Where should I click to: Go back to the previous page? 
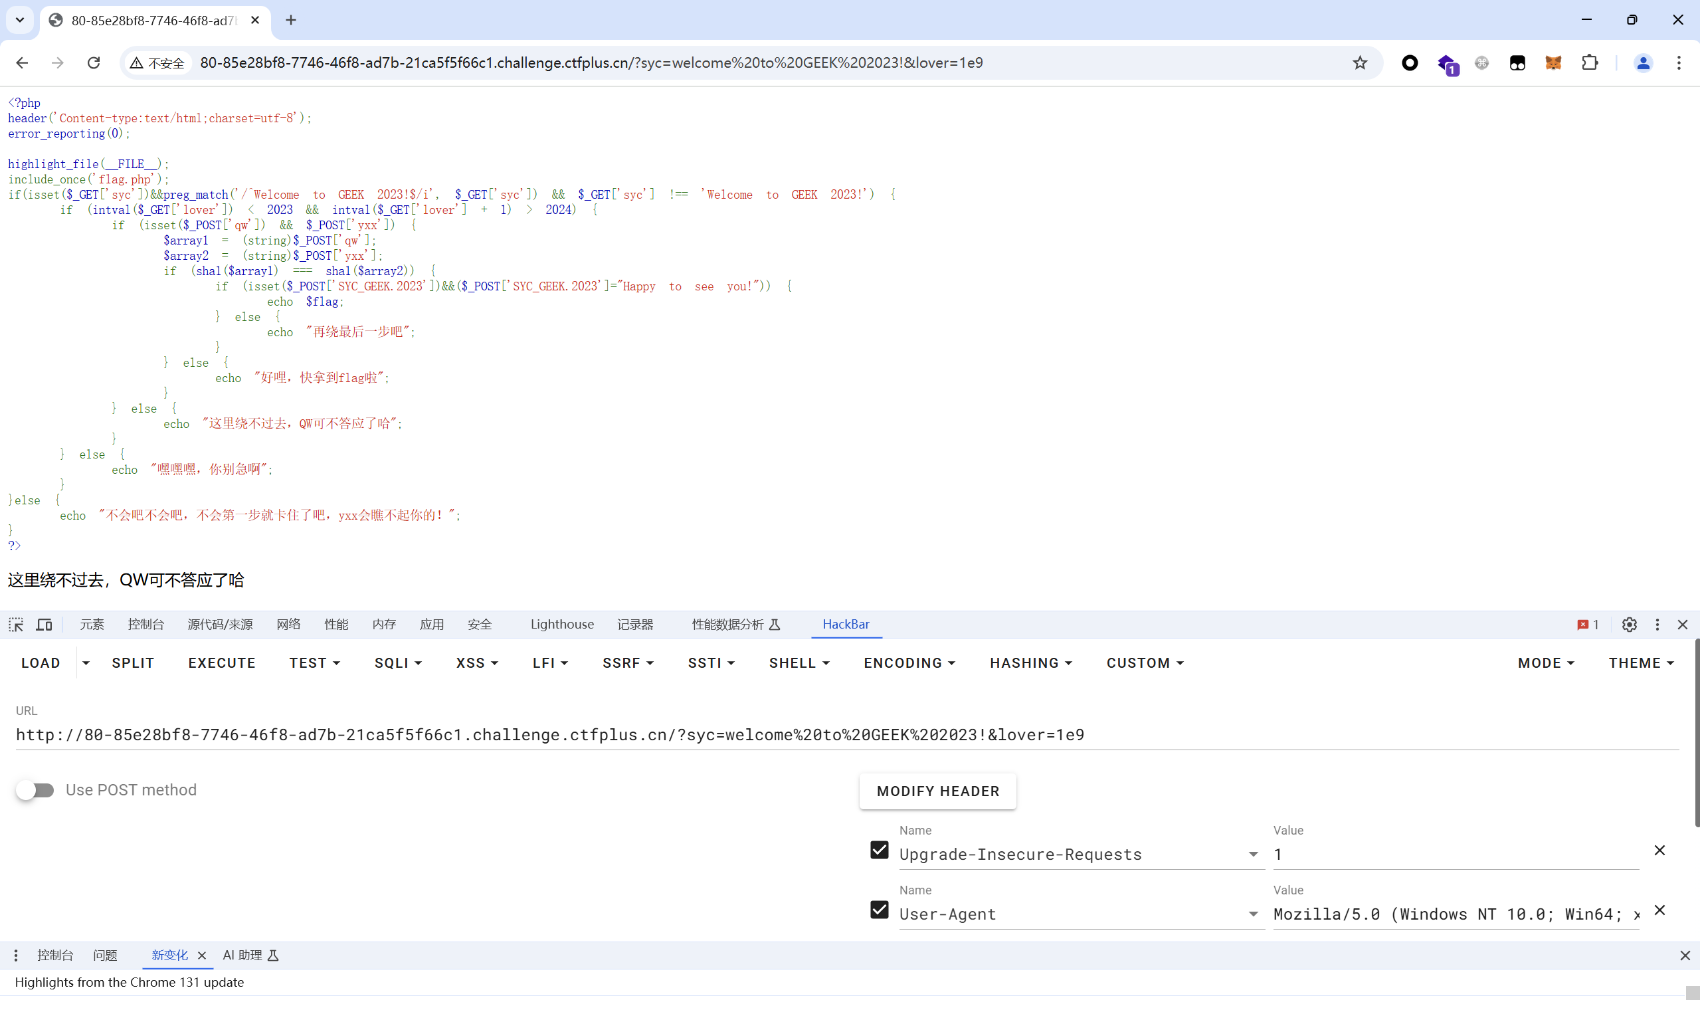[22, 62]
